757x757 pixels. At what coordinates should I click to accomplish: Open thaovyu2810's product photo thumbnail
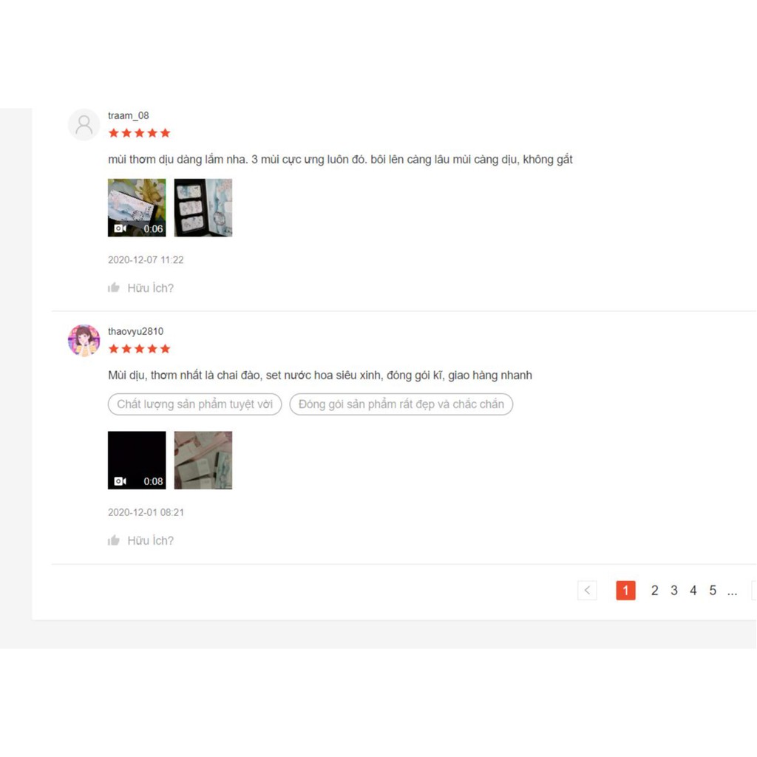pos(203,460)
